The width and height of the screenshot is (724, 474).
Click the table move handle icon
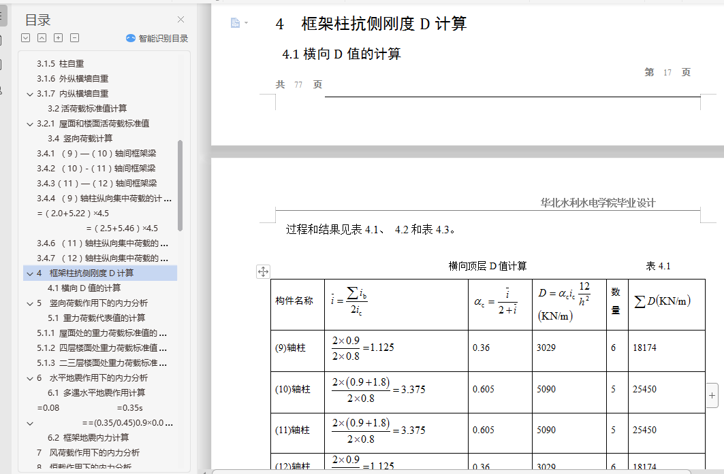click(x=263, y=271)
